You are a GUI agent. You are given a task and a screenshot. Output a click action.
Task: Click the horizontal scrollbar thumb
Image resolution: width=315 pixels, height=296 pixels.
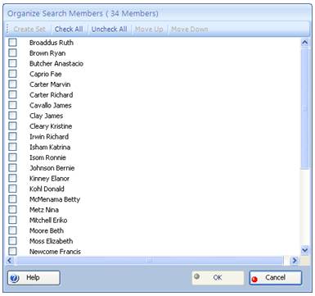(x=149, y=261)
